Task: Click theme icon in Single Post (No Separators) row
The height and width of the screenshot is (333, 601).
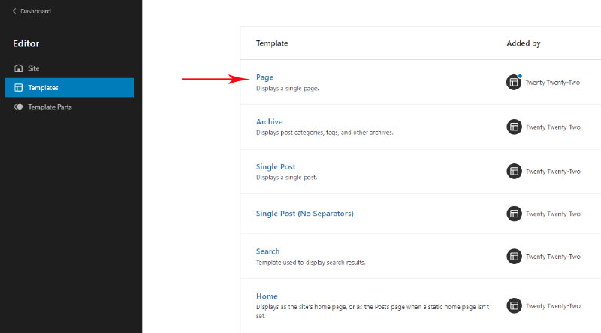Action: 514,214
